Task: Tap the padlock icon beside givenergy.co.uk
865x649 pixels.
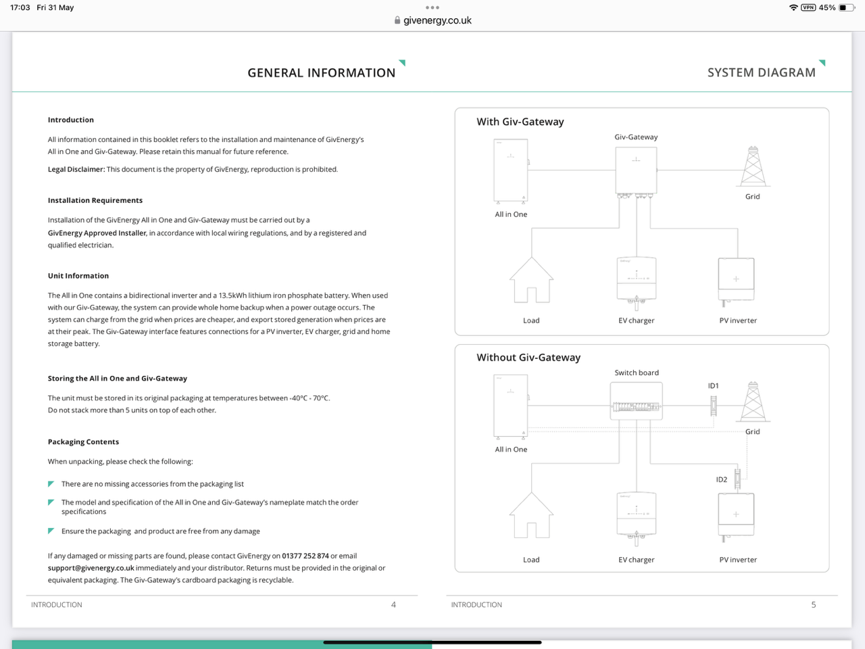Action: pos(397,20)
